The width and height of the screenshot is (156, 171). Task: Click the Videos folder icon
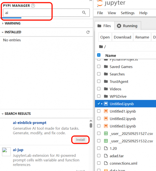pyautogui.click(x=106, y=89)
